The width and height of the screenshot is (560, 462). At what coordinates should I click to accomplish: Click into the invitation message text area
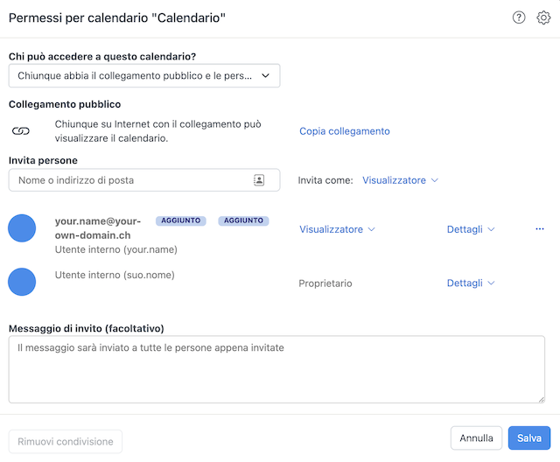point(276,369)
